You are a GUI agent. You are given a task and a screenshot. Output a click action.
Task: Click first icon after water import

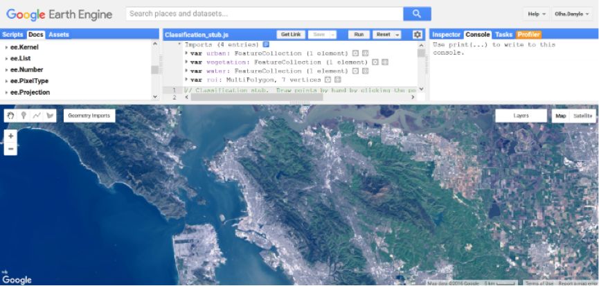click(x=355, y=71)
